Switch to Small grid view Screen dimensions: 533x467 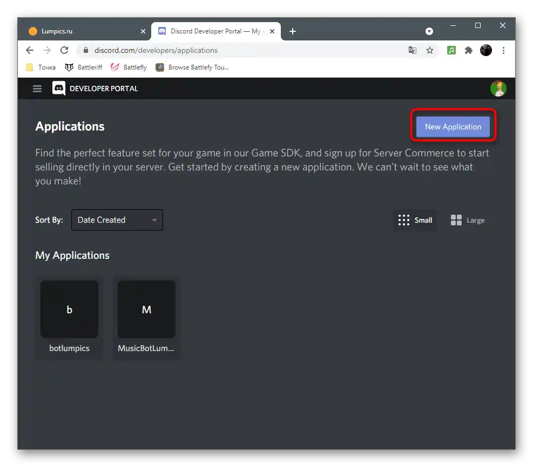[415, 220]
